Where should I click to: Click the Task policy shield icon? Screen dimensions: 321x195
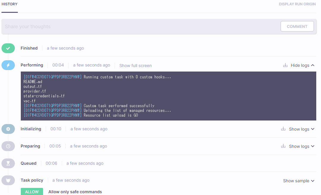point(8,180)
